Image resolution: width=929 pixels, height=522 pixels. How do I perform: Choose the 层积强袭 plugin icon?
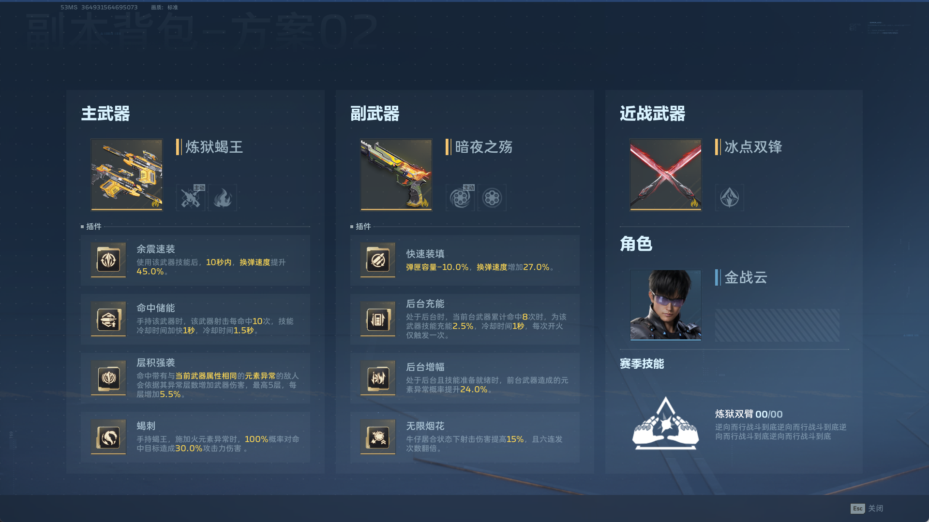[x=108, y=377]
